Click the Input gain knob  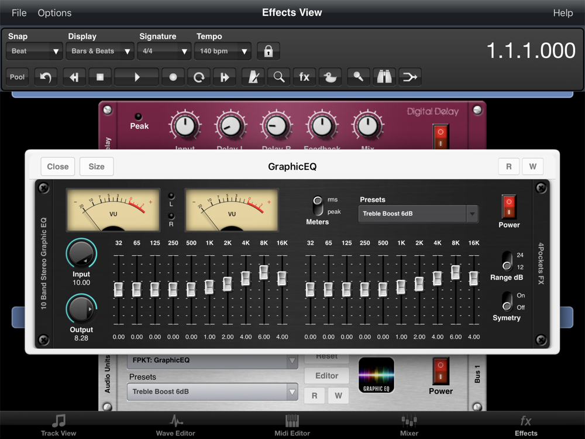pos(81,253)
